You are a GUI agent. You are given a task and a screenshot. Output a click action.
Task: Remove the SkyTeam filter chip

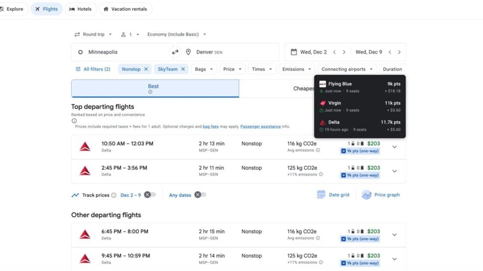pyautogui.click(x=183, y=69)
